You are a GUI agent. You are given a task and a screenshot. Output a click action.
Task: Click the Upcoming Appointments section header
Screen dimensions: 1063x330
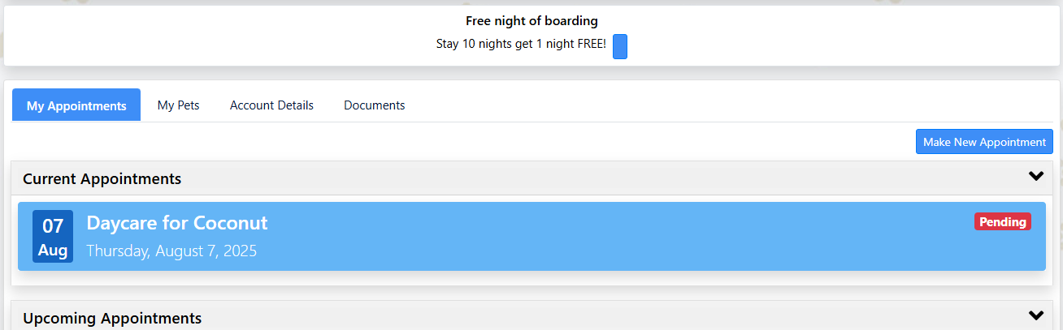531,316
